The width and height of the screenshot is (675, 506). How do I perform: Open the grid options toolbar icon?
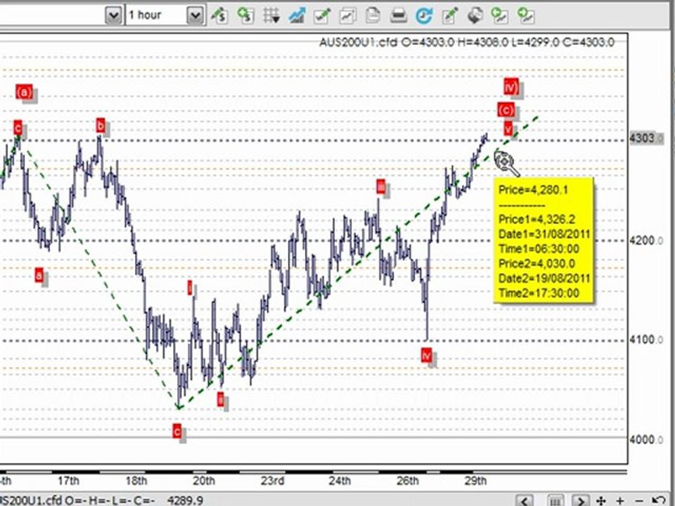pos(271,16)
